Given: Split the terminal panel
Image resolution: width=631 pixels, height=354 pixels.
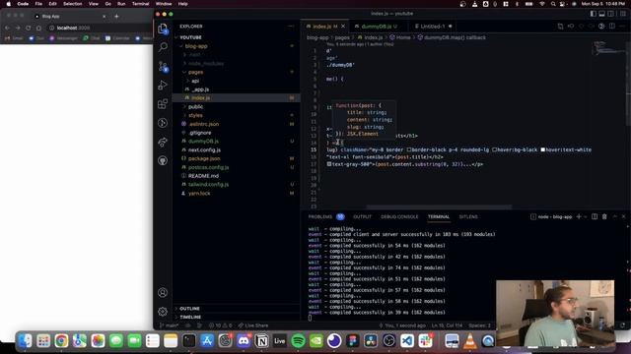Looking at the screenshot, I should coord(595,216).
